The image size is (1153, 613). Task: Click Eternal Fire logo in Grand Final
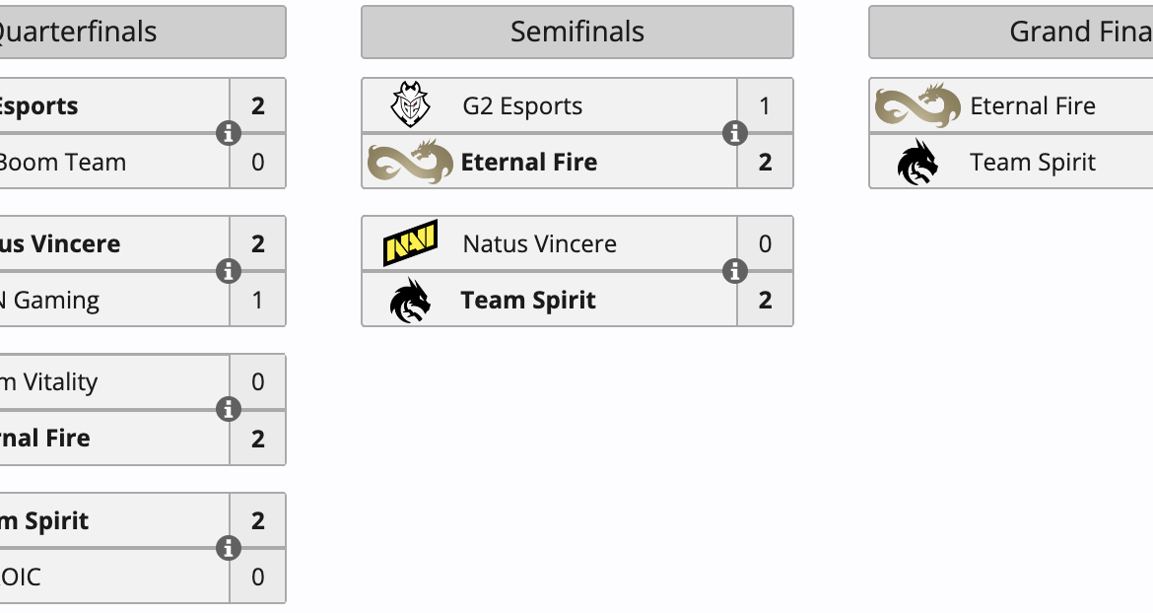(917, 105)
